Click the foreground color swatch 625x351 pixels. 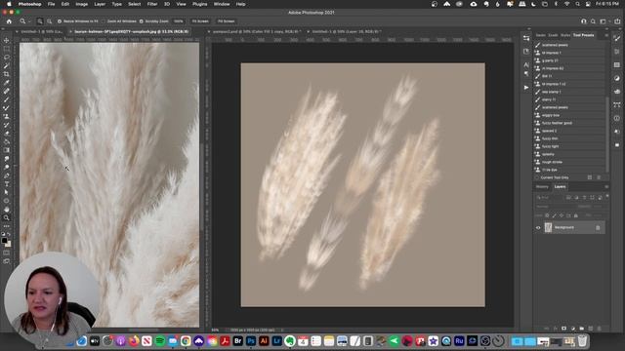[x=4, y=241]
